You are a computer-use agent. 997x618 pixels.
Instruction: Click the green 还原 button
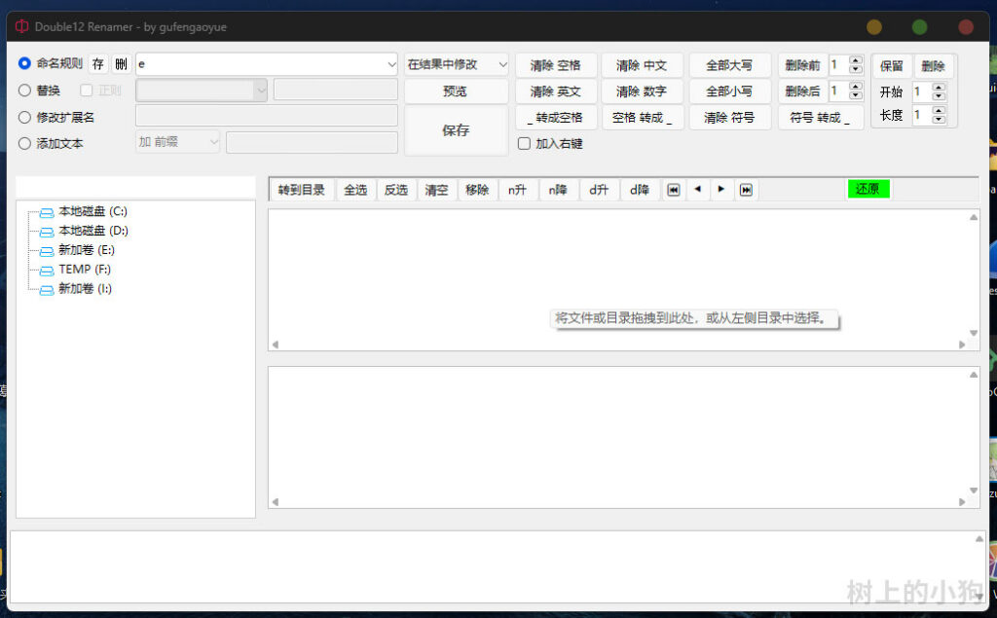point(868,189)
